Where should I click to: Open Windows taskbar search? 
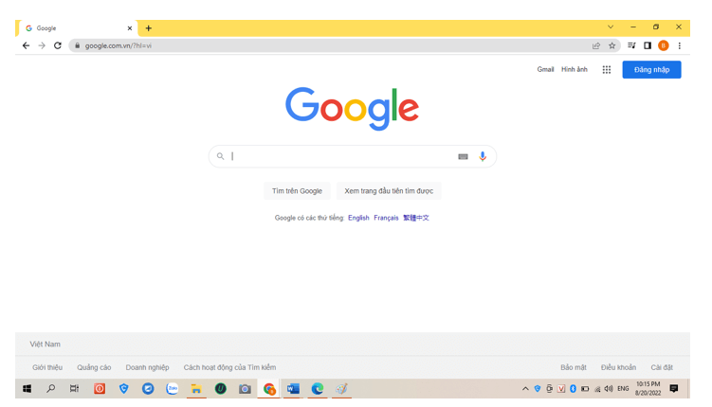pyautogui.click(x=51, y=389)
